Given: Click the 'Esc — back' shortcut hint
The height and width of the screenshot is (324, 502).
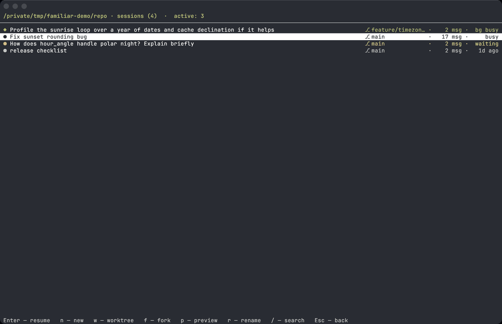Looking at the screenshot, I should click(331, 320).
